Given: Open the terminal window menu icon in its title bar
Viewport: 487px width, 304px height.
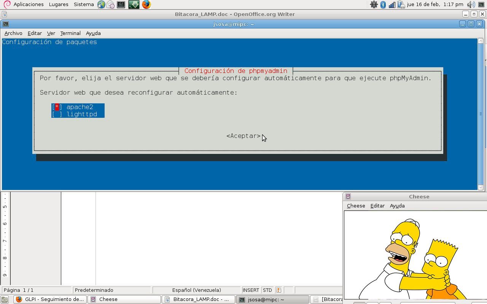Looking at the screenshot, I should tap(5, 24).
